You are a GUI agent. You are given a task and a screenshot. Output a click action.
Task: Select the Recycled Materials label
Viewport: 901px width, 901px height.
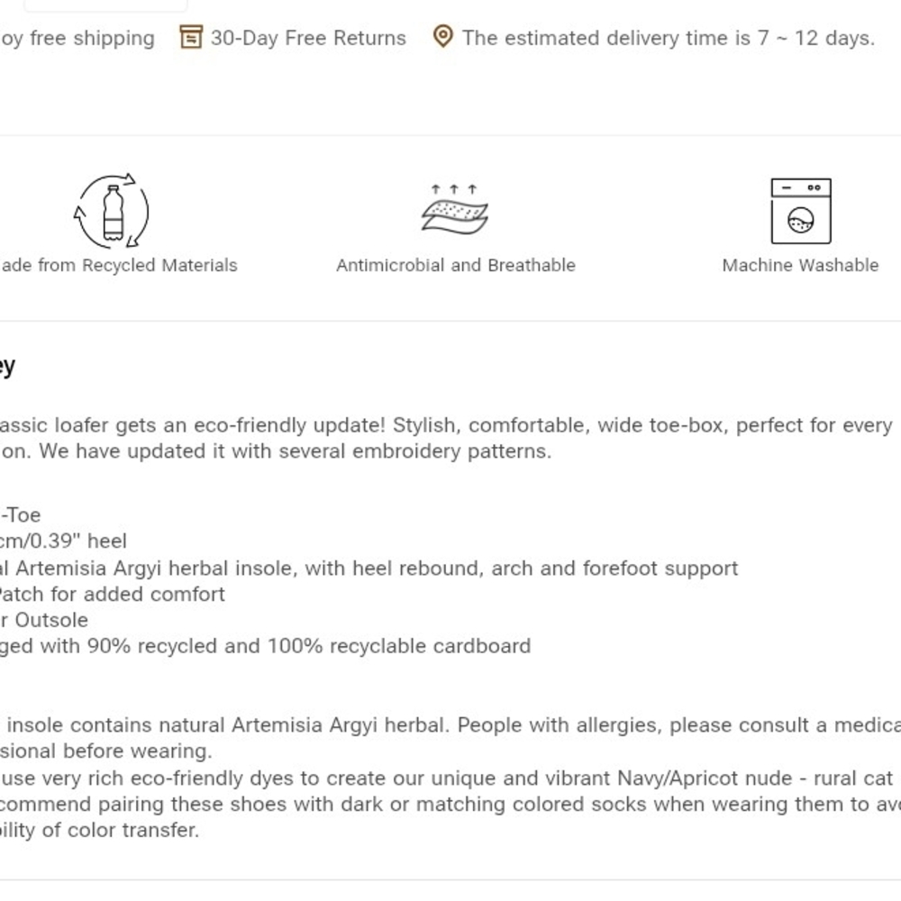[x=119, y=266]
